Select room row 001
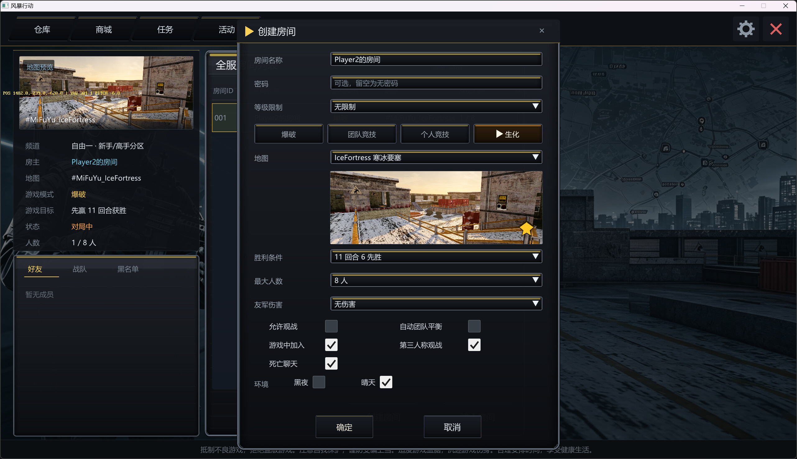 [x=224, y=118]
